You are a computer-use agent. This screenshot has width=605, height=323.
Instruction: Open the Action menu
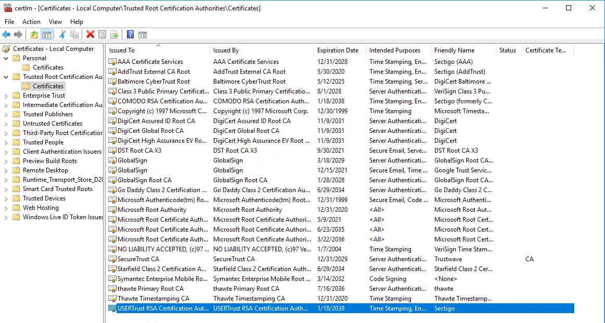(31, 21)
